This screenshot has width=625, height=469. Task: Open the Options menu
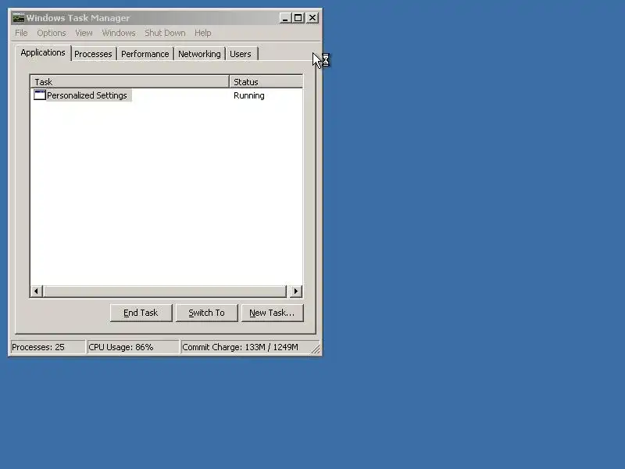coord(52,33)
